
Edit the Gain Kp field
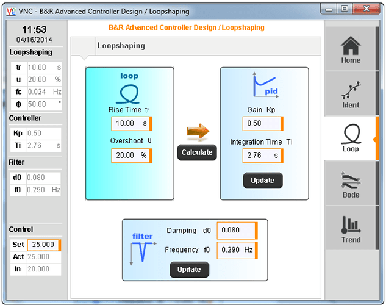pos(263,123)
